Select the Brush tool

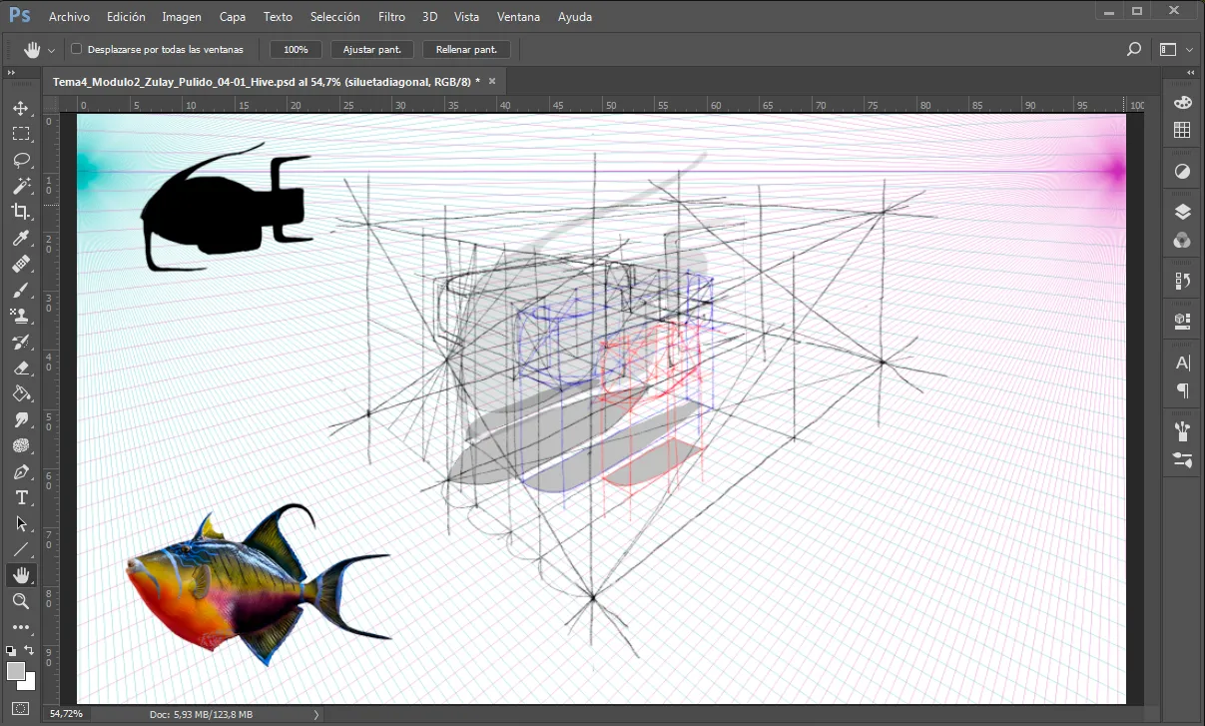[21, 290]
